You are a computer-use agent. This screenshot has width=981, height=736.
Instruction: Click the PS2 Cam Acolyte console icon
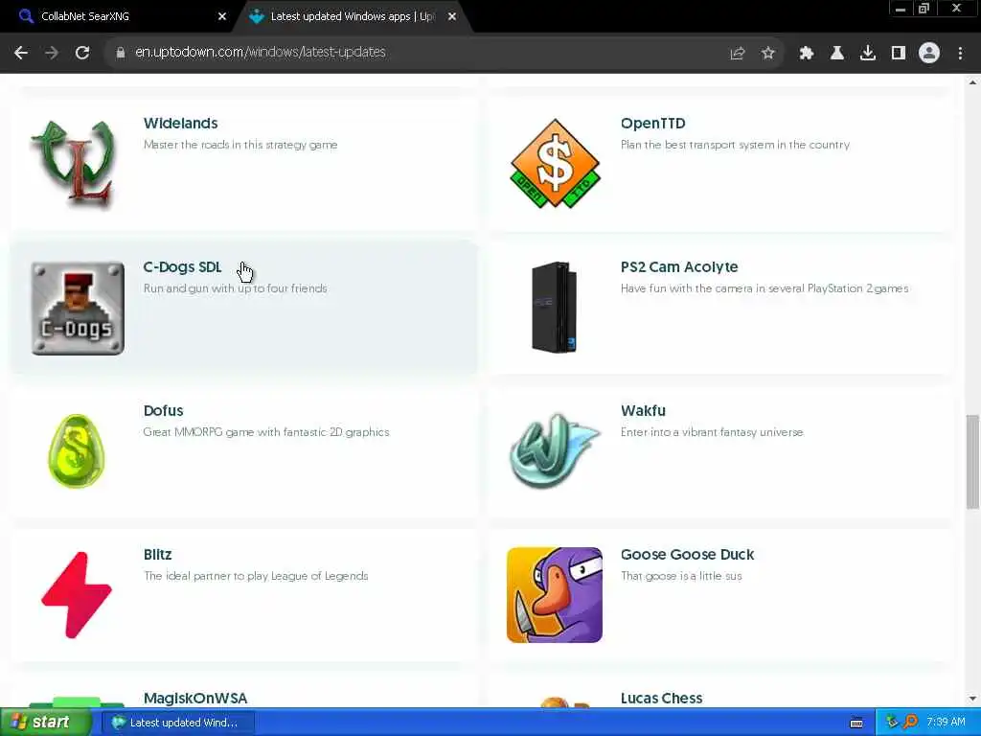point(555,308)
